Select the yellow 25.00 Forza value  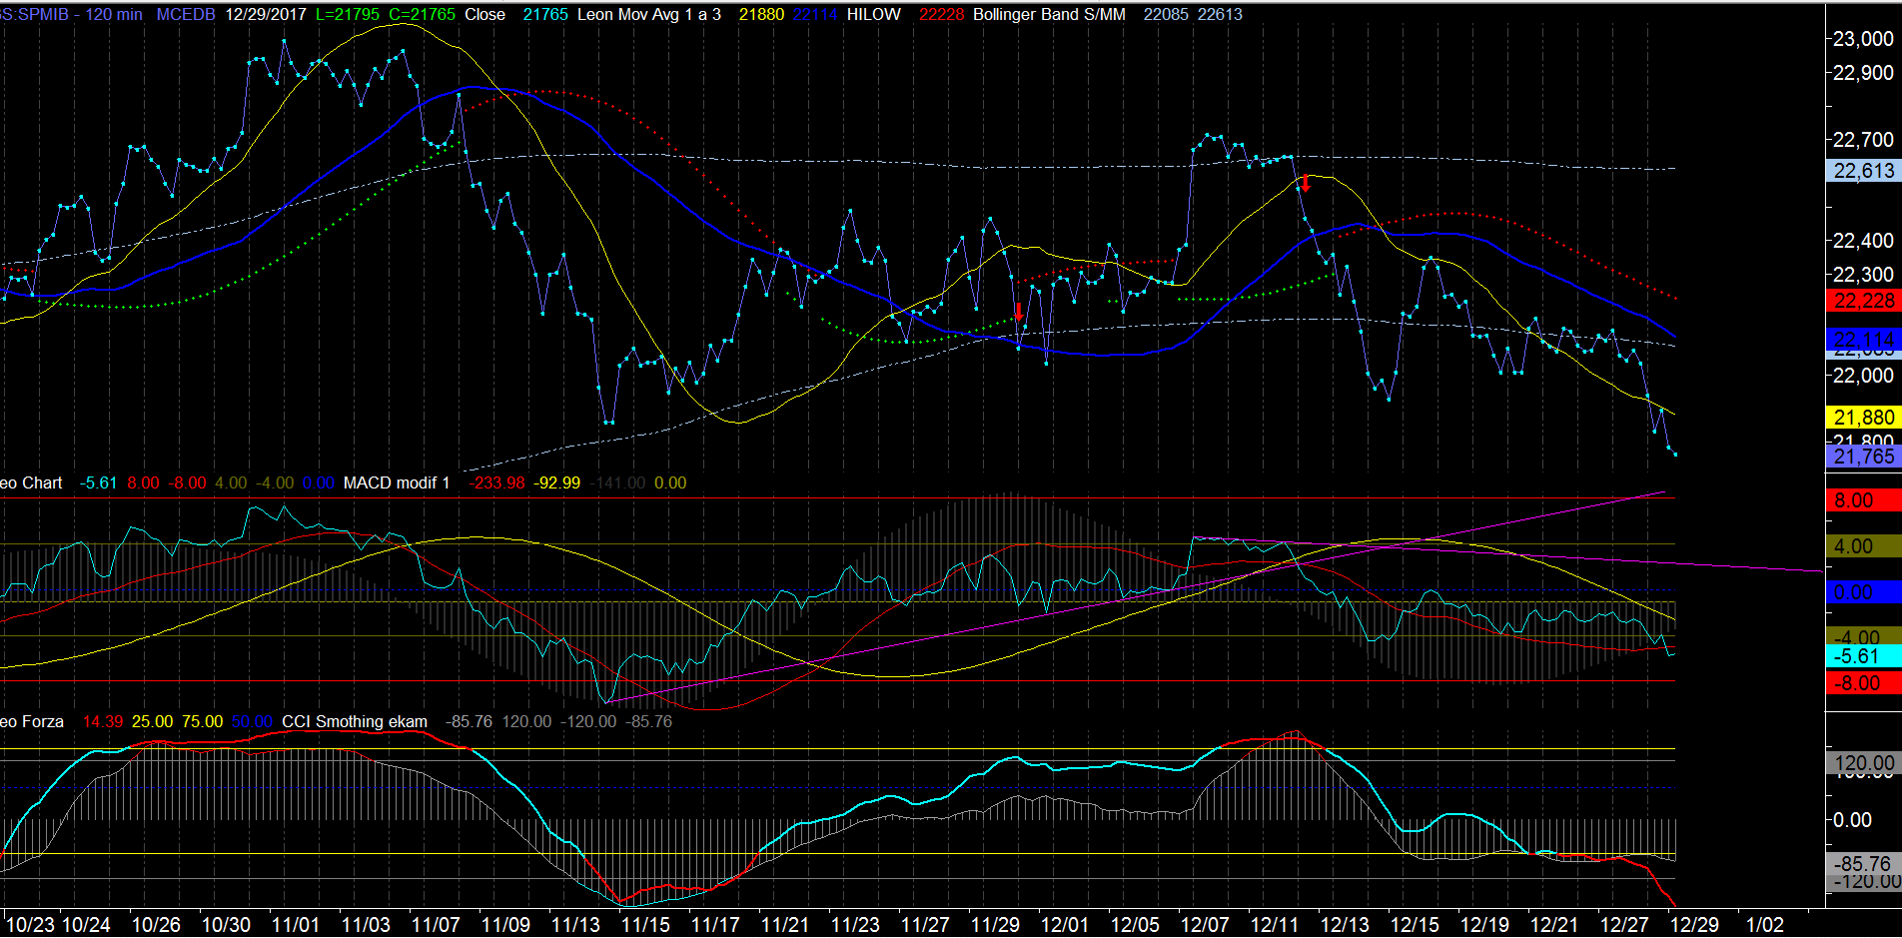[152, 722]
